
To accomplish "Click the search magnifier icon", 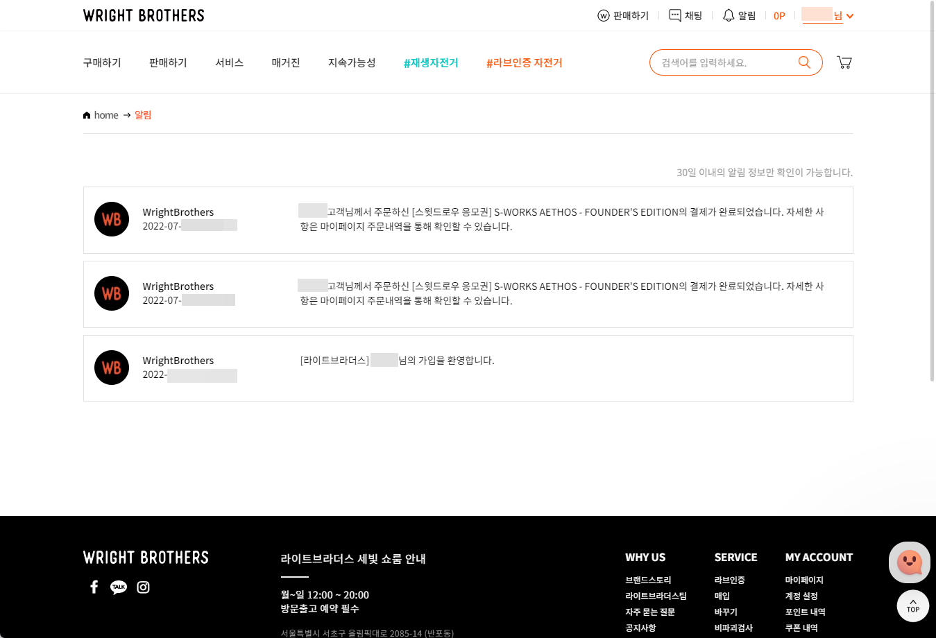I will coord(804,62).
